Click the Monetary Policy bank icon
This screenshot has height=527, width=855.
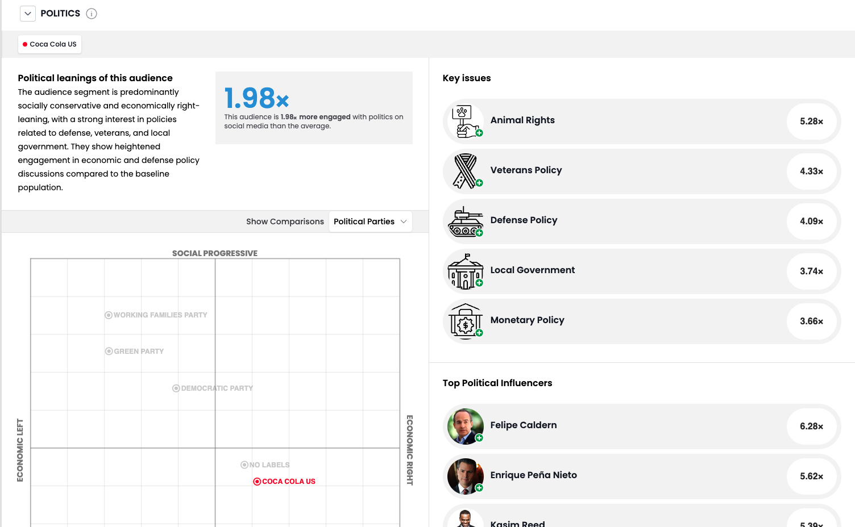466,321
